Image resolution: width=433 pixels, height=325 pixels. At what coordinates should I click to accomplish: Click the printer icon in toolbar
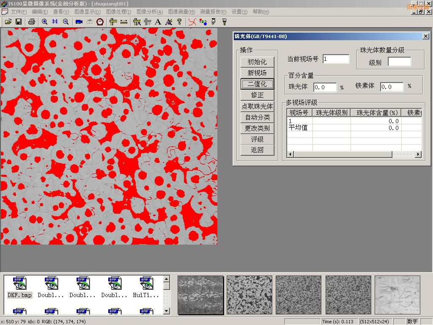(31, 22)
